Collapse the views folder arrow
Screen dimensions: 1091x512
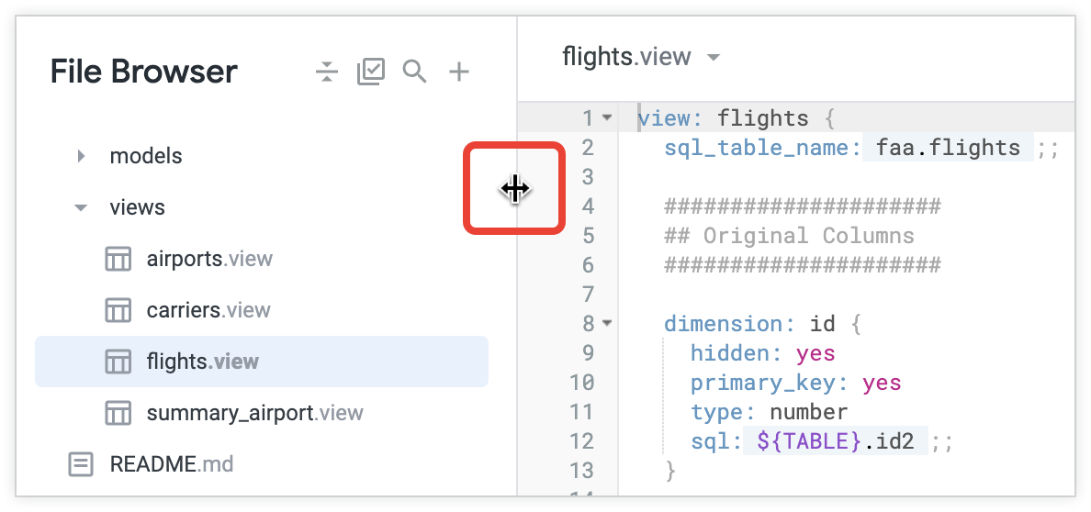pos(81,208)
